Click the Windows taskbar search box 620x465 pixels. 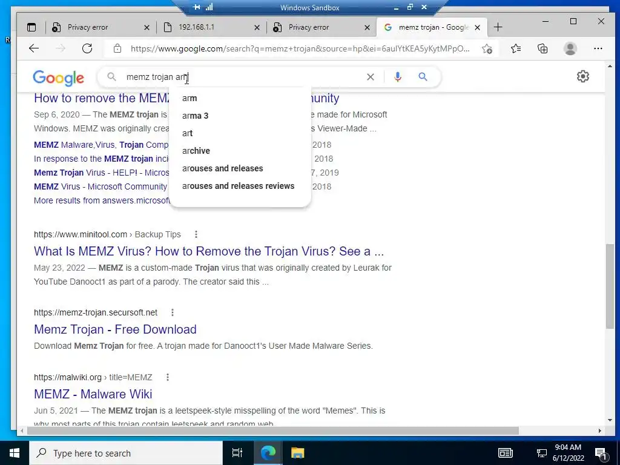126,453
